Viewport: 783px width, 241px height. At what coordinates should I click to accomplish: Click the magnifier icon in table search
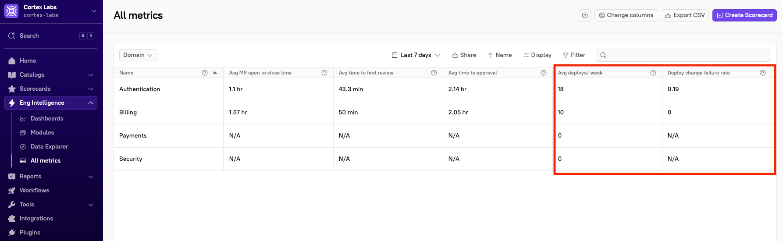tap(603, 55)
